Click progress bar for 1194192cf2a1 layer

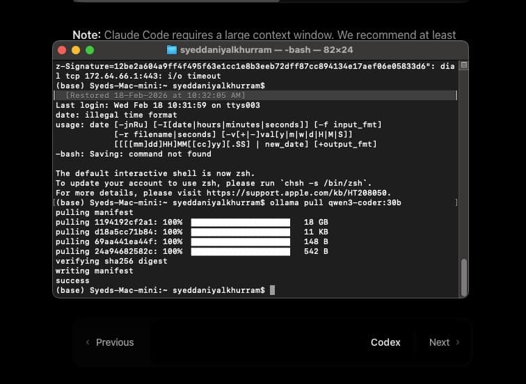coord(241,223)
